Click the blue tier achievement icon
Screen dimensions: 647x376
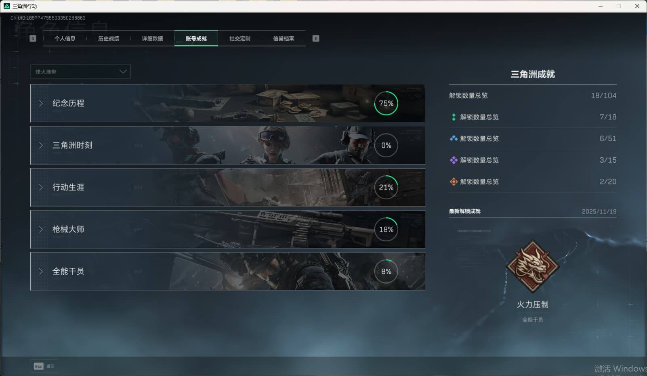pos(454,138)
